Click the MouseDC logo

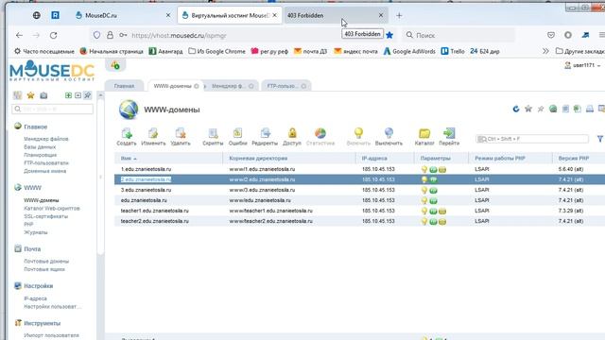(x=52, y=71)
